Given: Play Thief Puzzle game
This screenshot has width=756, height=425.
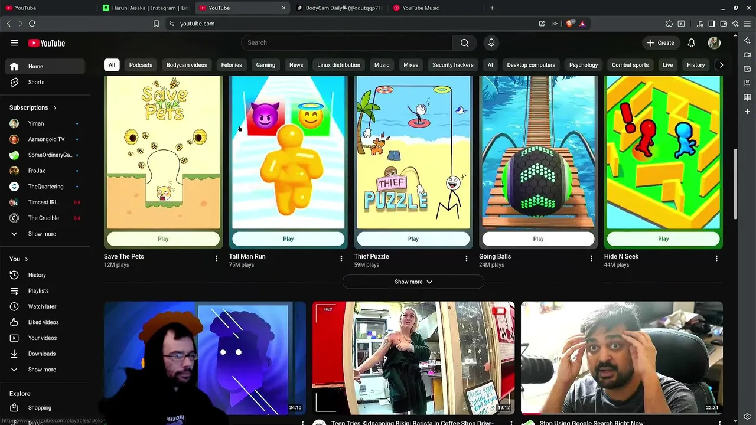Looking at the screenshot, I should pyautogui.click(x=413, y=239).
